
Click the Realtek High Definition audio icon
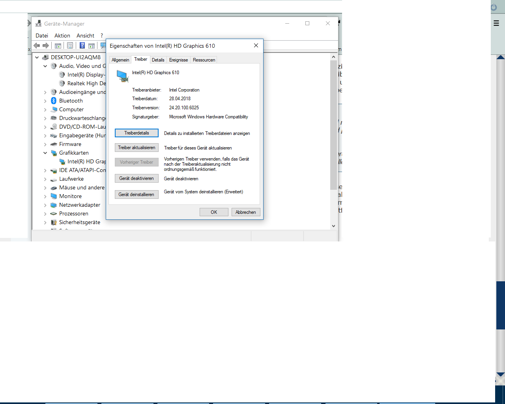point(62,83)
